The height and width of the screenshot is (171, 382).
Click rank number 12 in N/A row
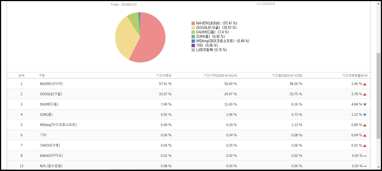pyautogui.click(x=22, y=166)
